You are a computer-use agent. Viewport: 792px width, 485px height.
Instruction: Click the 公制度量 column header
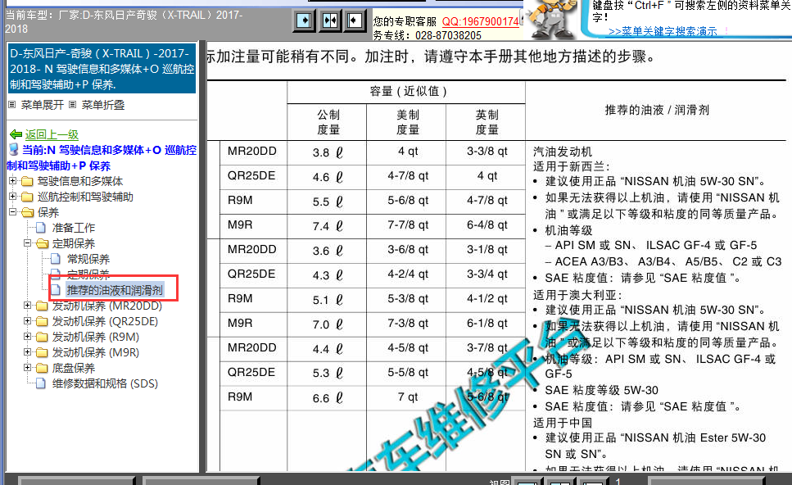pos(328,122)
